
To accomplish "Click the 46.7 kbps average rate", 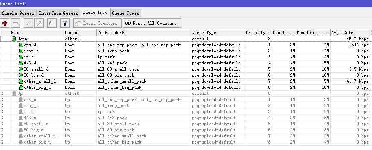I will 358,39.
